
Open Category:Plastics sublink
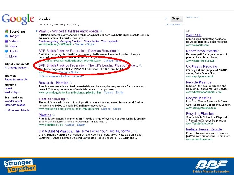71,41
